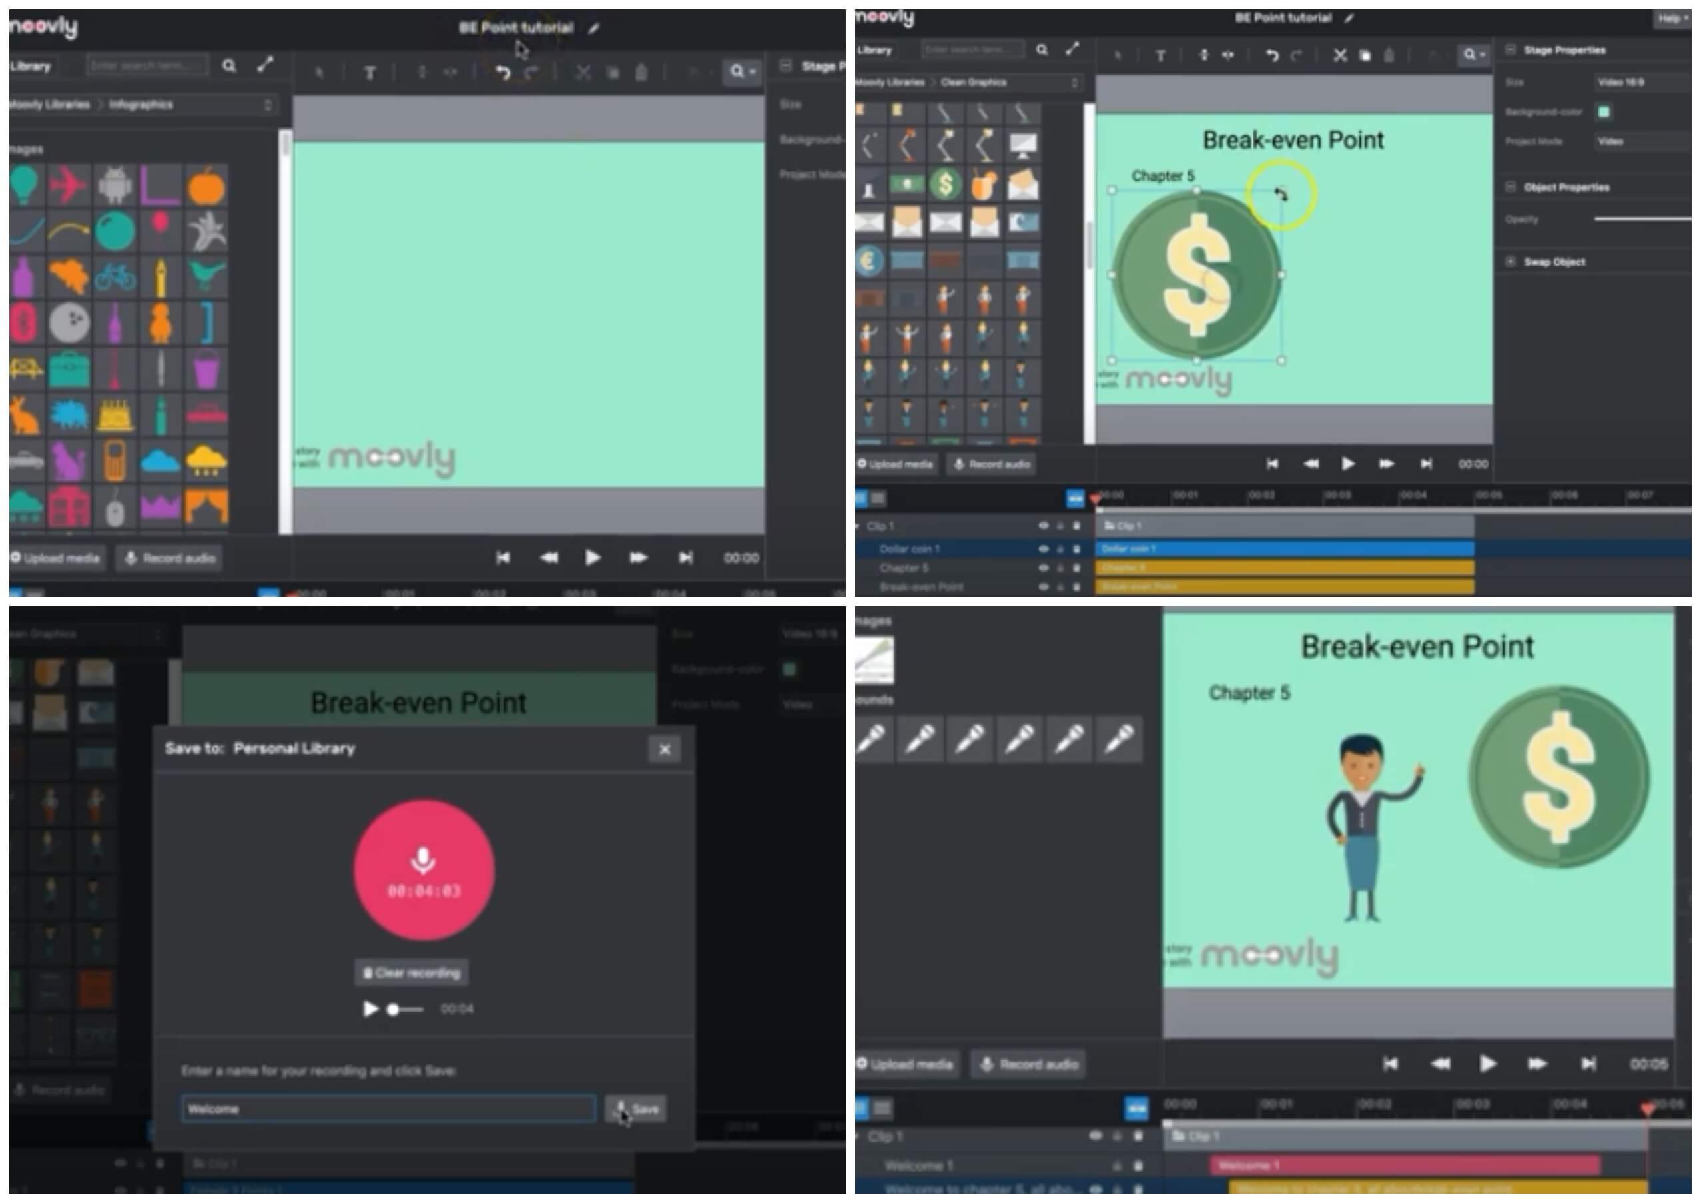Screen dimensions: 1701x1203
Task: Pick the green dollar coin in the Clean Graphics library
Action: 945,183
